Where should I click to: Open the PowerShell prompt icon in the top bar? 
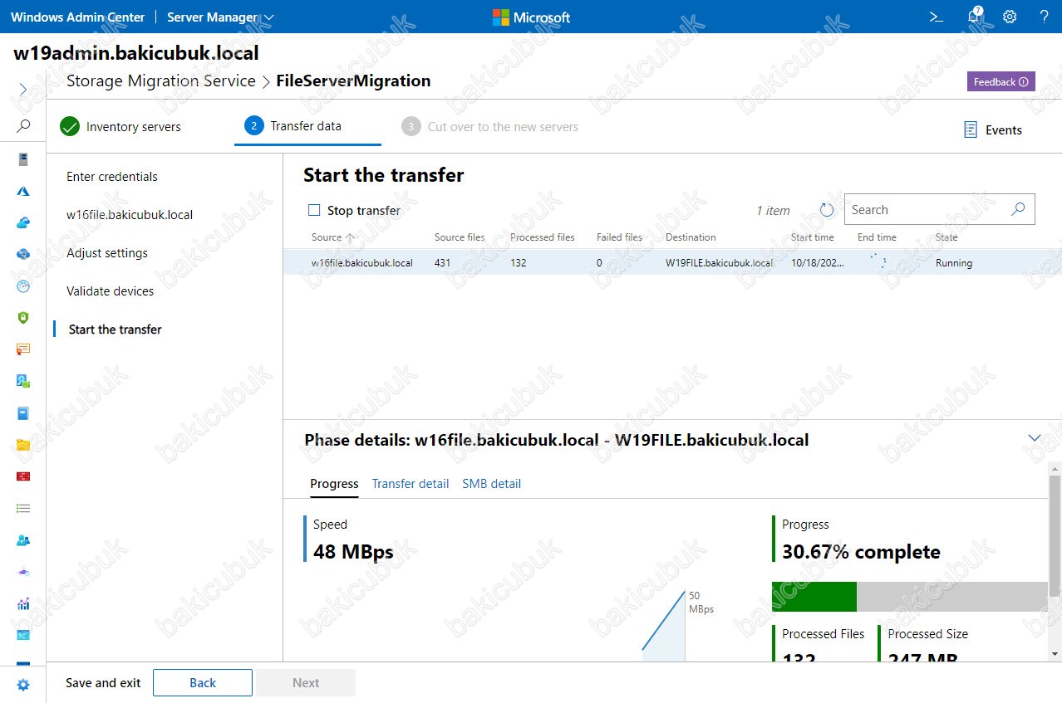[x=936, y=17]
